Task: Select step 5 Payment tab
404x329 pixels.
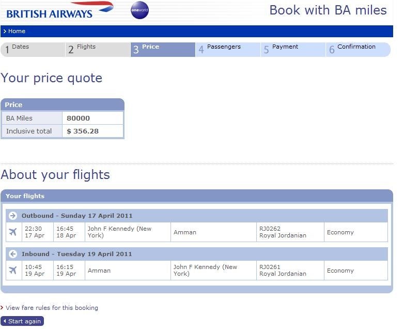Action: click(x=293, y=49)
